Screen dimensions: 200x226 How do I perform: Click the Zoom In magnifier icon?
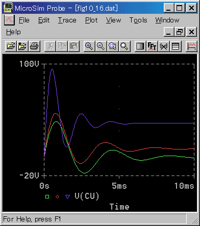click(89, 46)
